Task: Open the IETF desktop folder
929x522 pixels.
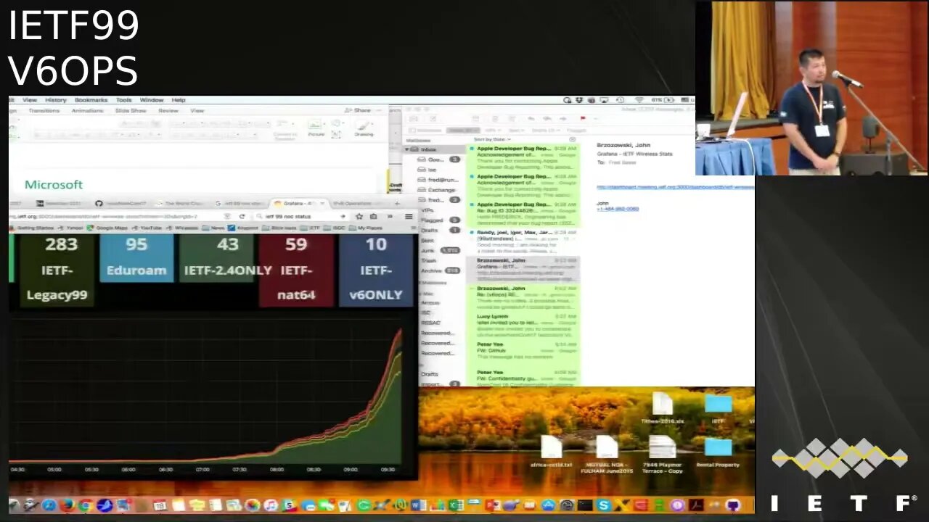Action: point(718,408)
